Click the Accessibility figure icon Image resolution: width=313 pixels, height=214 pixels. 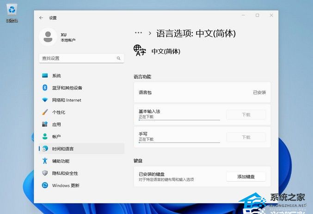coord(45,161)
